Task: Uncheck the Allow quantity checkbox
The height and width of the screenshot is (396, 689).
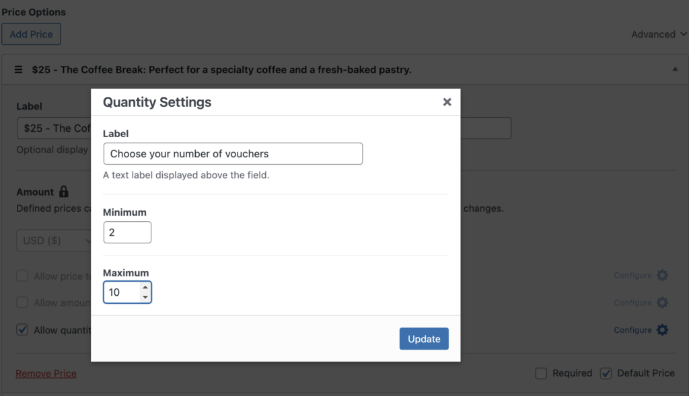Action: pos(22,329)
